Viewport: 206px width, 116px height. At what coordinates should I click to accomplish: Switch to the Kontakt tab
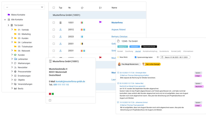click(x=120, y=51)
